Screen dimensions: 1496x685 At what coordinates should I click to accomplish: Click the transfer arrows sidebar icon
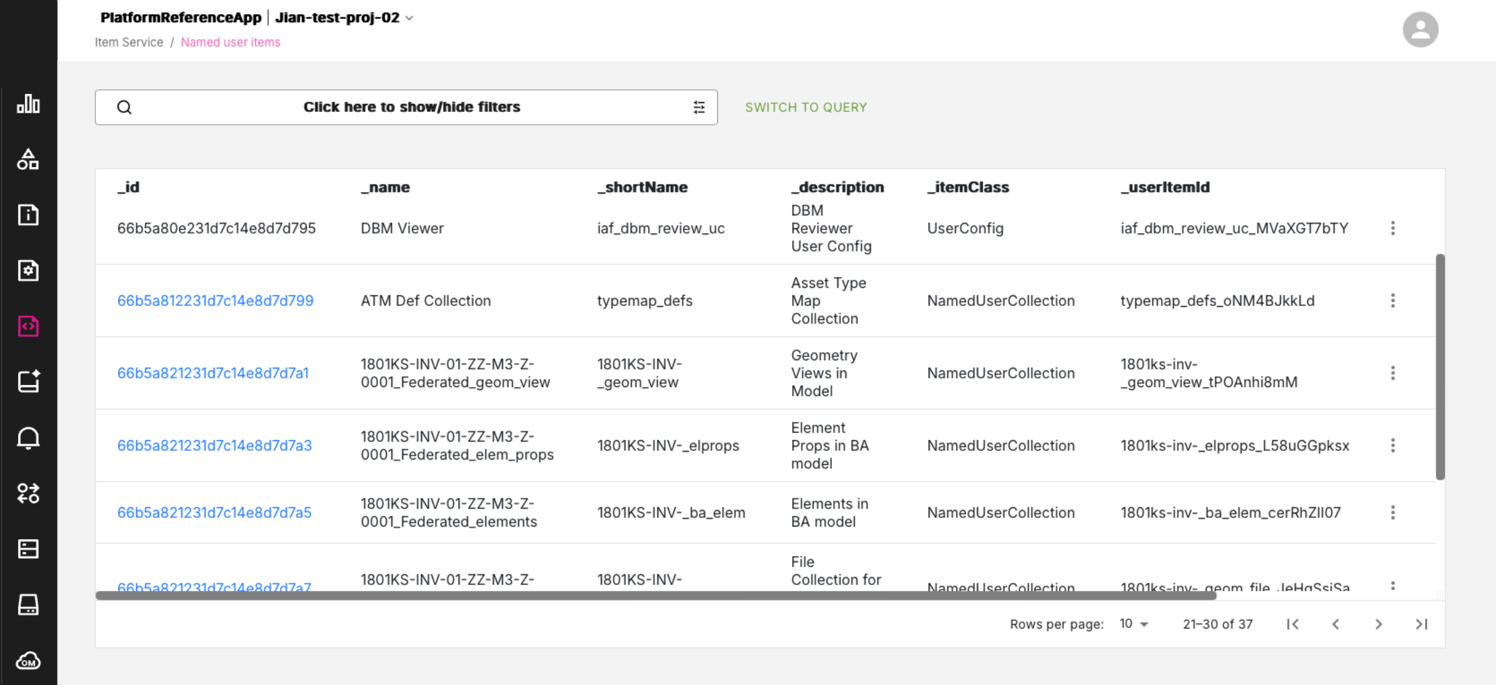tap(28, 493)
